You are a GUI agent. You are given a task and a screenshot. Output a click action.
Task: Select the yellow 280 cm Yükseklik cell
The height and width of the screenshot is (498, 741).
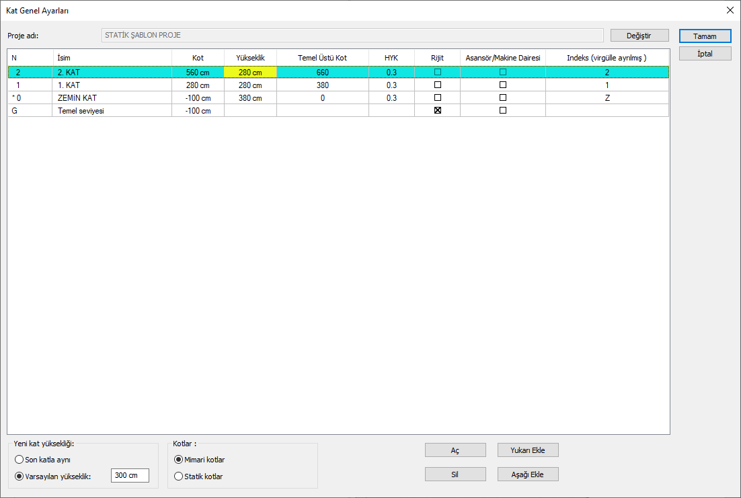point(250,73)
